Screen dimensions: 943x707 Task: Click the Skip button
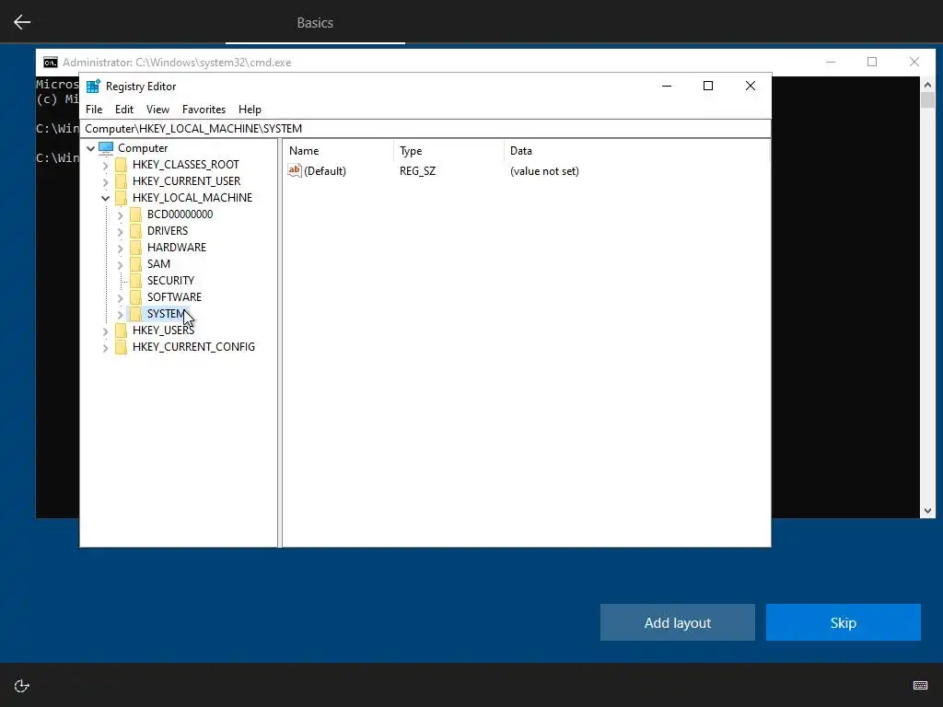point(844,622)
